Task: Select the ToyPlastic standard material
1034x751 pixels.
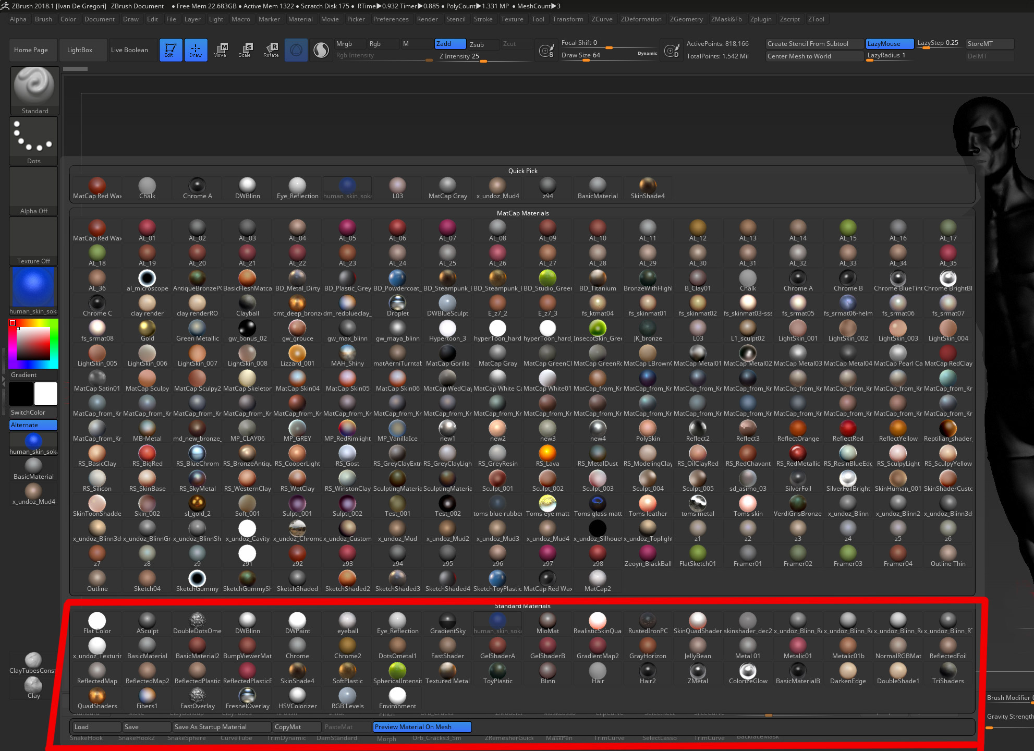Action: 497,674
